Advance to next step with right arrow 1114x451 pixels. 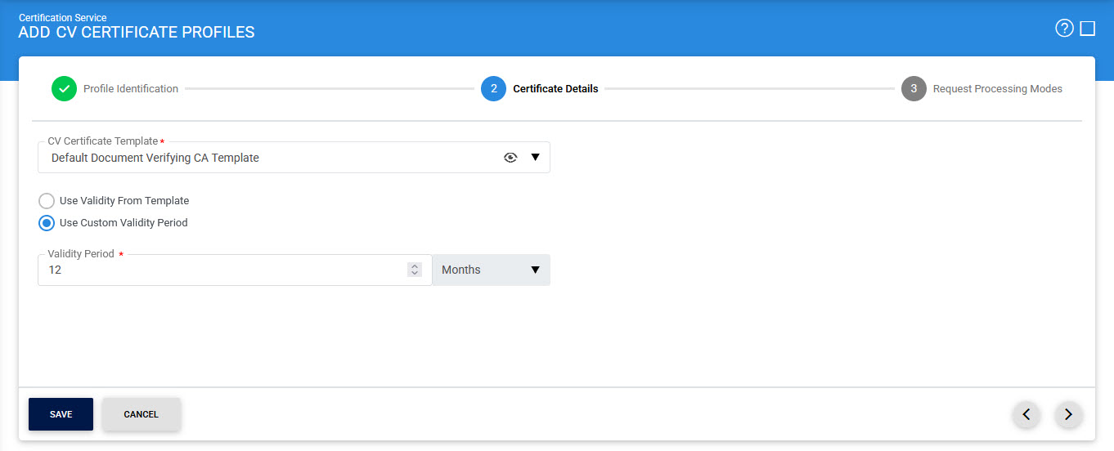1068,414
